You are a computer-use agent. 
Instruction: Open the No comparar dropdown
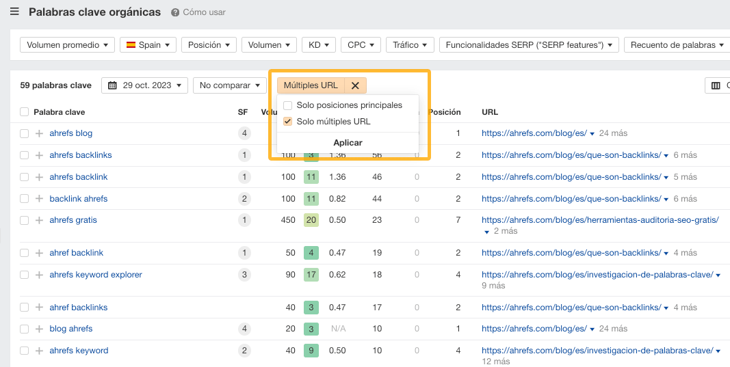[x=229, y=85]
